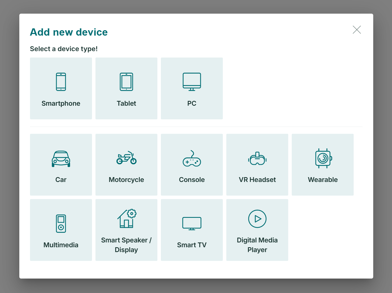Select the "Wearable" label text
Image resolution: width=392 pixels, height=293 pixels.
coord(323,180)
